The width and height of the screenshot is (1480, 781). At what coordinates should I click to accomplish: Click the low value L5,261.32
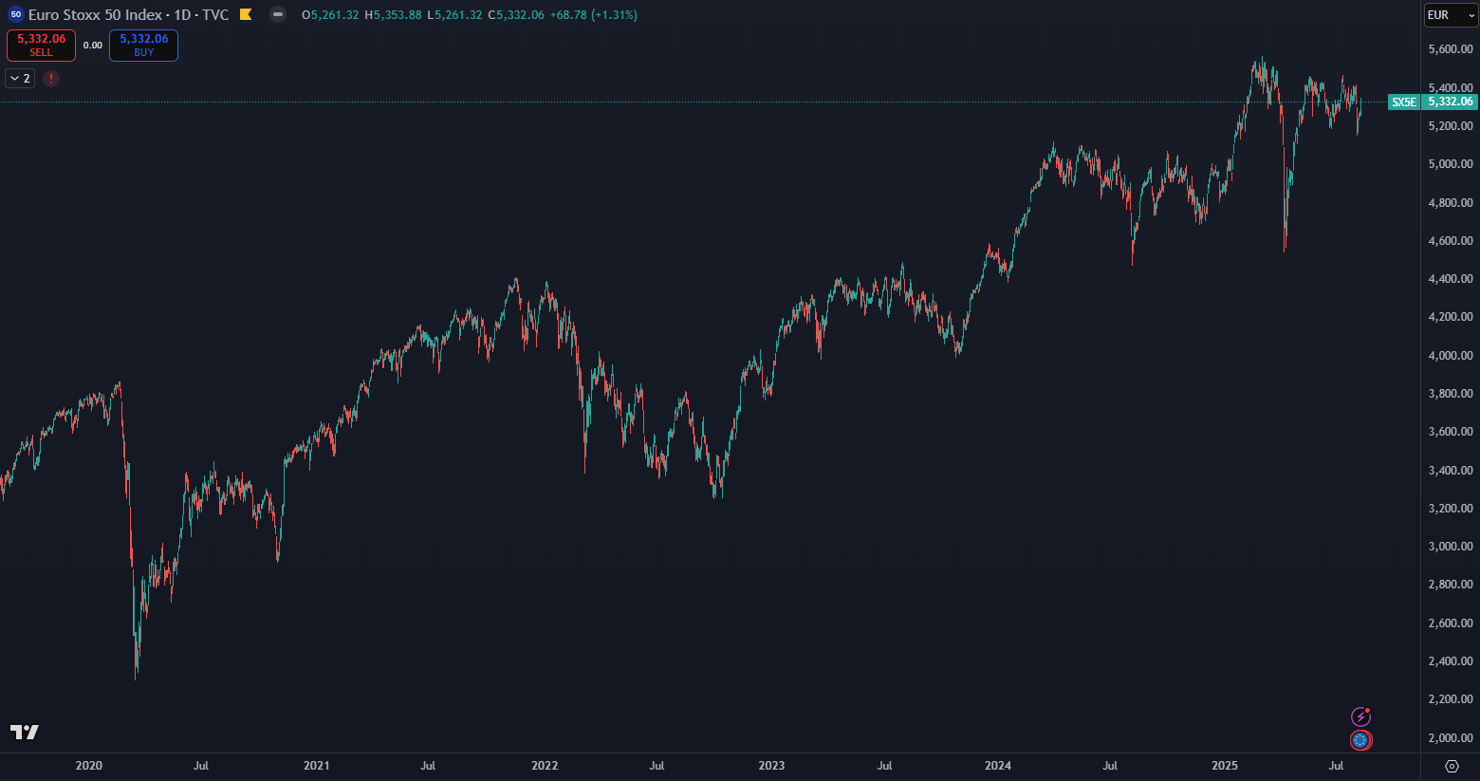pyautogui.click(x=454, y=15)
